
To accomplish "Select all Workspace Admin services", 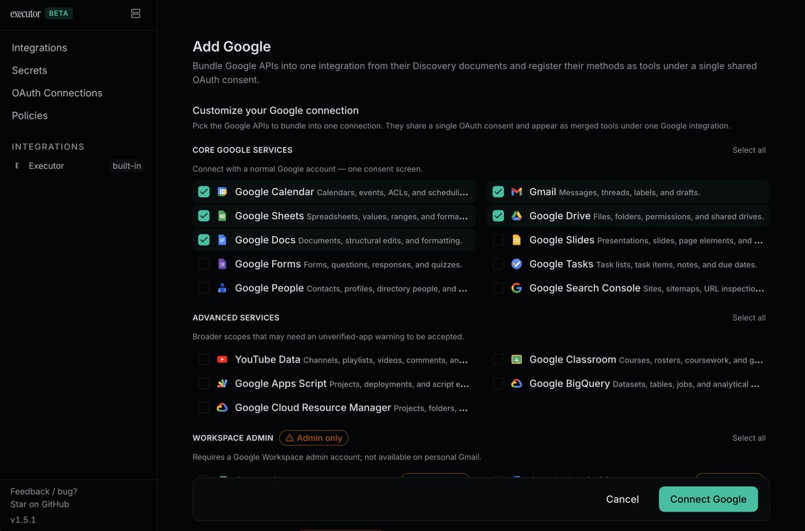I will click(x=749, y=438).
